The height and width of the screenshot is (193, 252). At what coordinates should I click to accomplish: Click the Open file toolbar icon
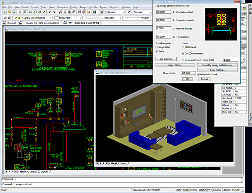[10, 12]
